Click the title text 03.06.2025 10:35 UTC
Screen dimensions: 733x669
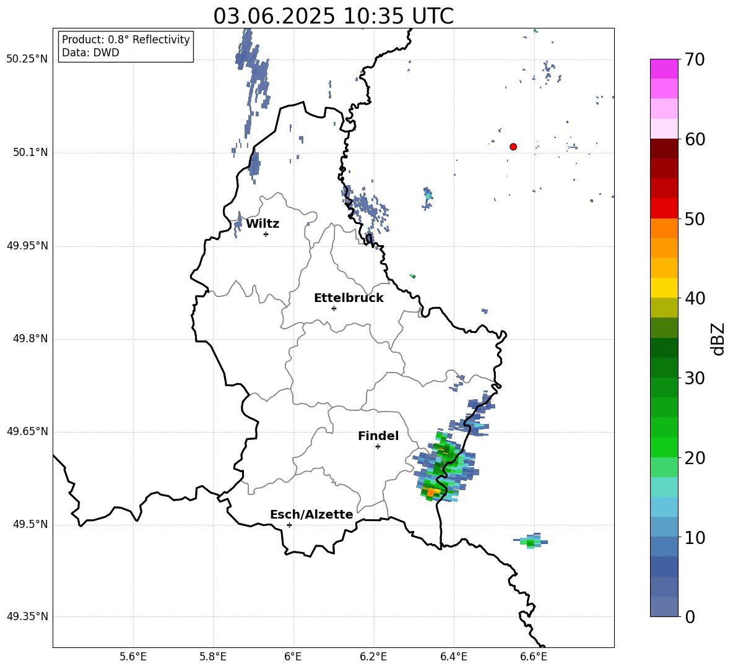point(333,16)
